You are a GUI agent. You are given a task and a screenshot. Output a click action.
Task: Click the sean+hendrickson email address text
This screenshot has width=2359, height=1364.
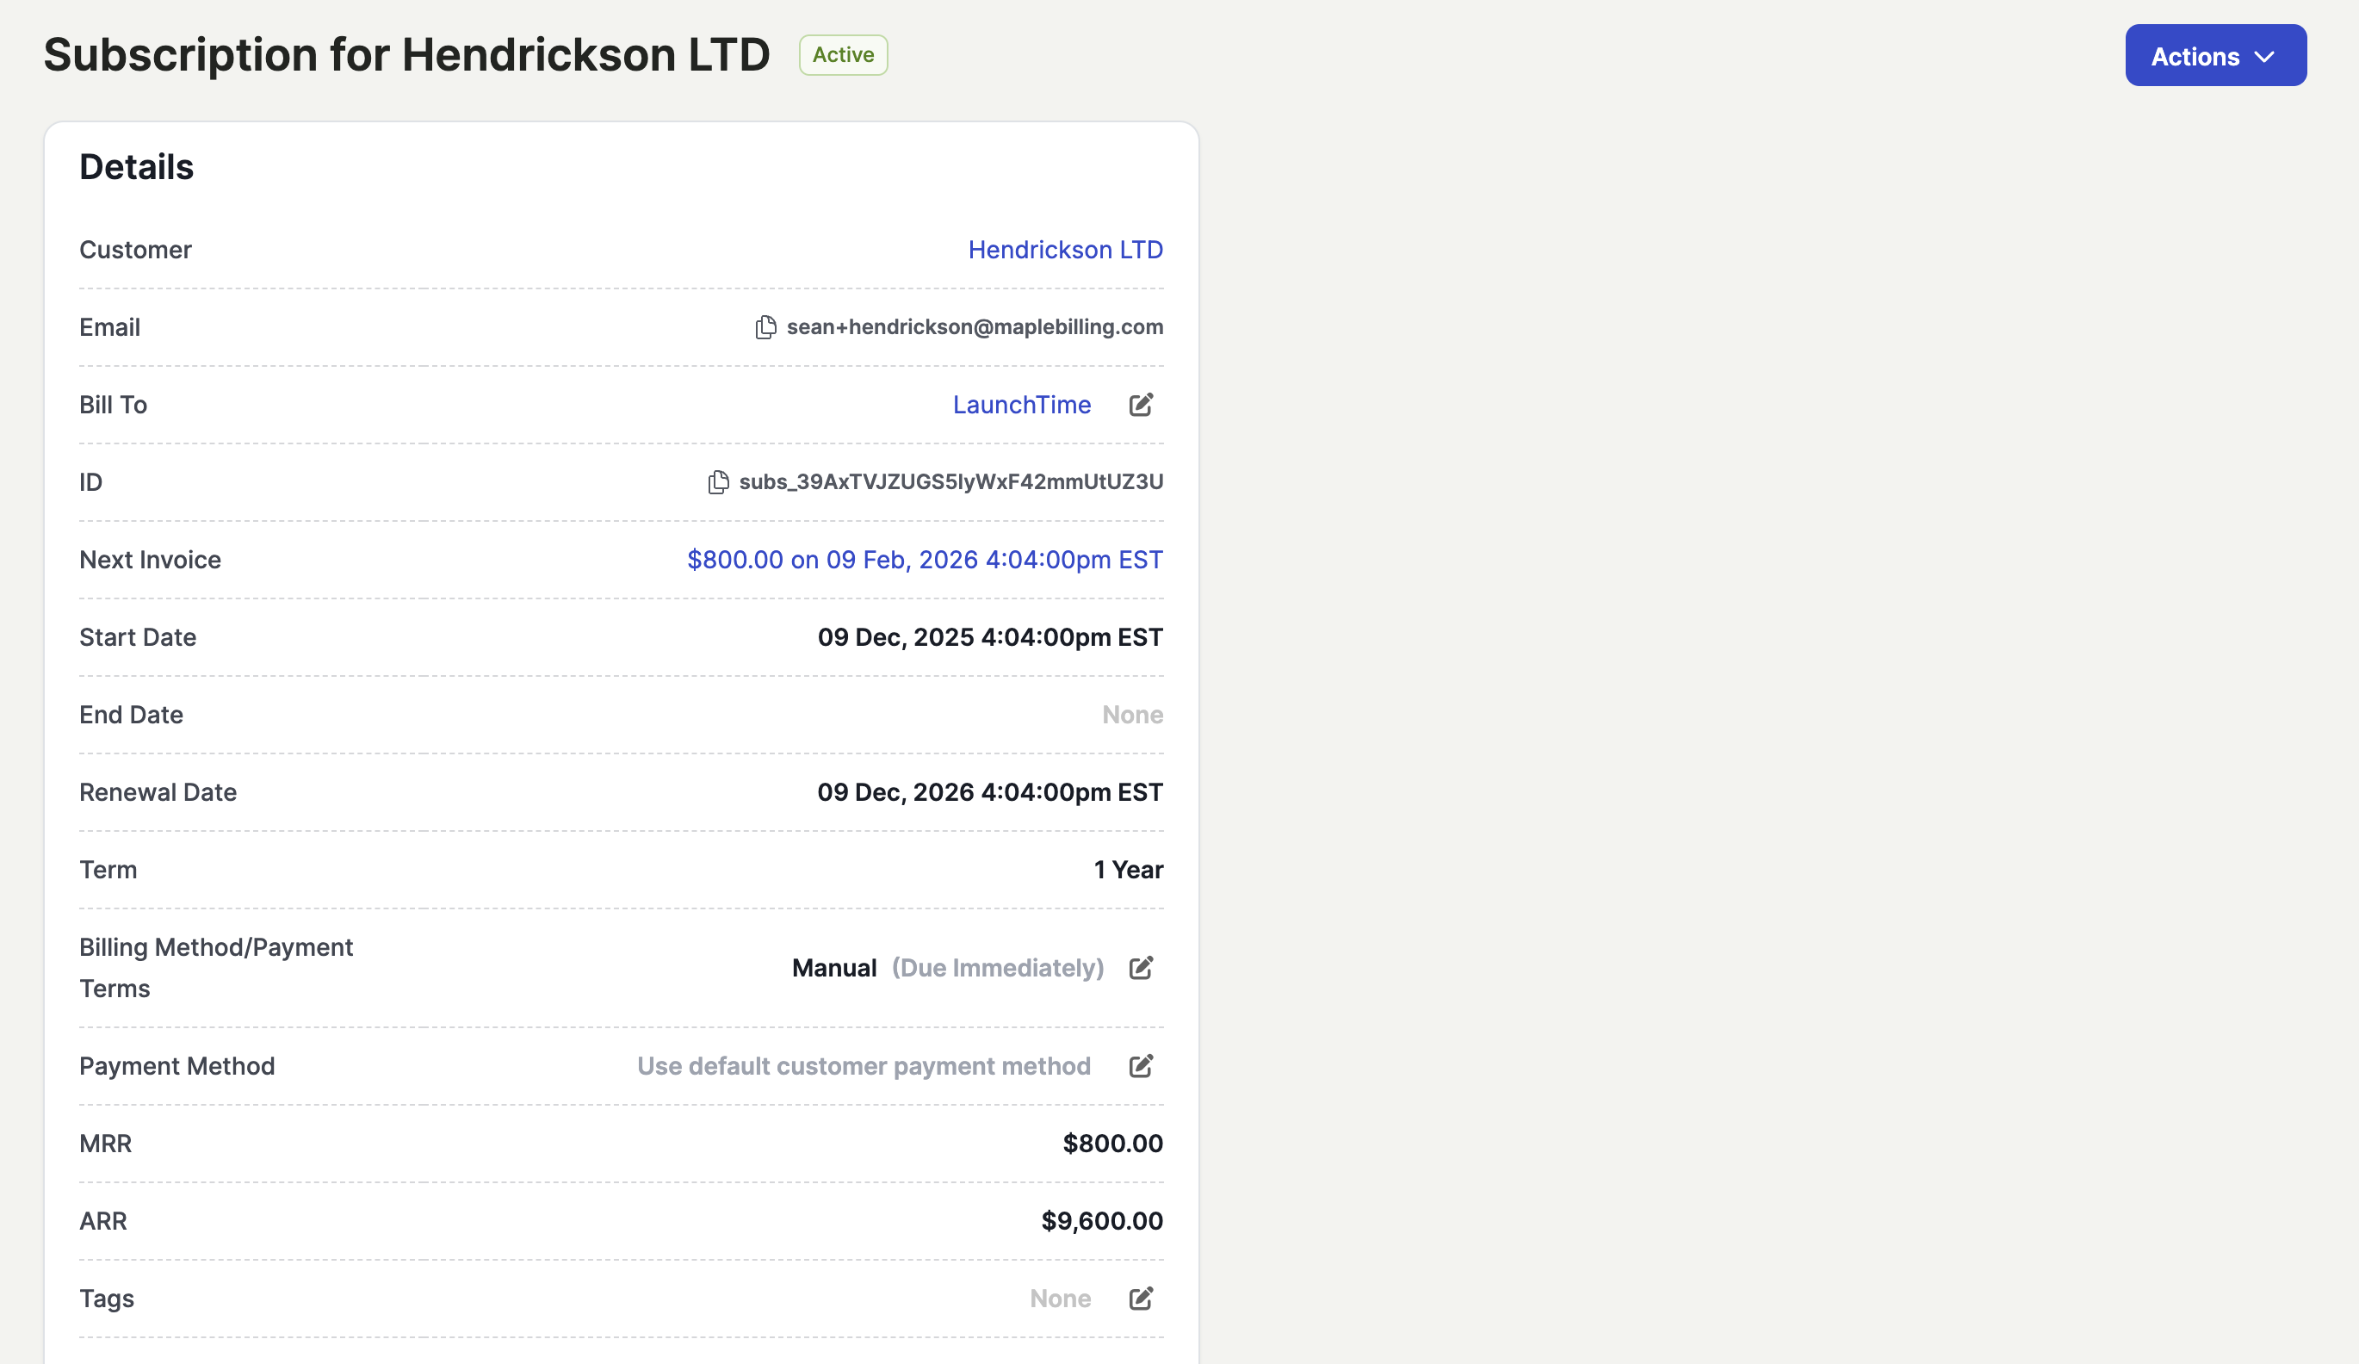point(975,326)
